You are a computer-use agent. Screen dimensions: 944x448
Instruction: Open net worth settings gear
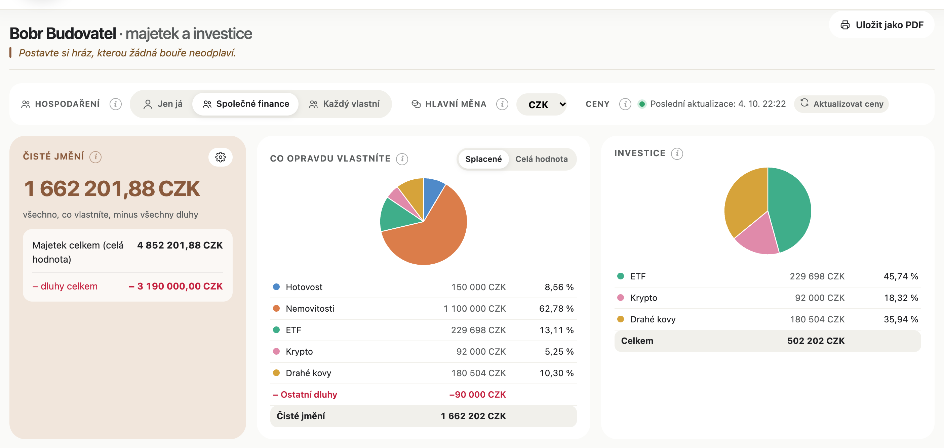point(220,157)
